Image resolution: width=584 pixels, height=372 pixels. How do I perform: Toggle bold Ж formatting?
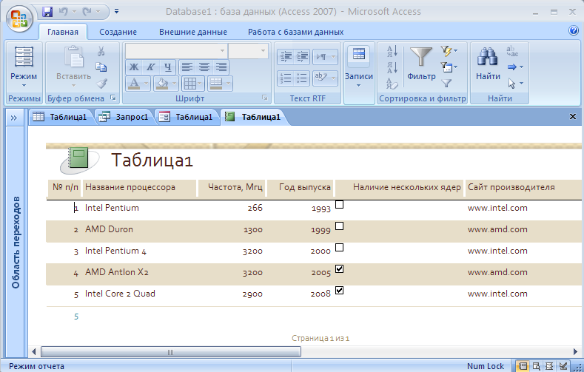(134, 67)
